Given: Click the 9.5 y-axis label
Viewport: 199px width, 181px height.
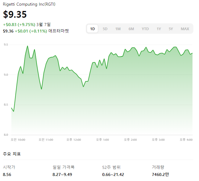Looking at the screenshot, I should 6,45.
